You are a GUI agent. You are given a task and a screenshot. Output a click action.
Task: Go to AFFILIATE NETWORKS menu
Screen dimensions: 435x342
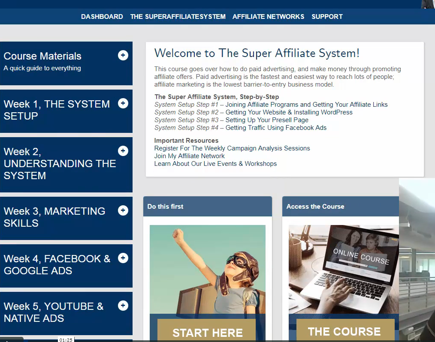[x=268, y=17]
